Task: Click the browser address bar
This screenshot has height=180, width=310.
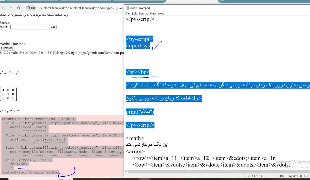Action: point(78,8)
